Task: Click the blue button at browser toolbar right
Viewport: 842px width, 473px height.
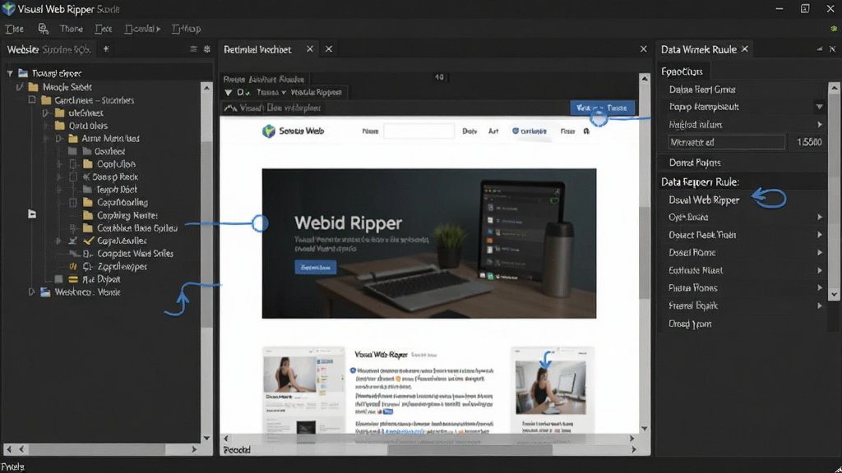Action: point(602,108)
